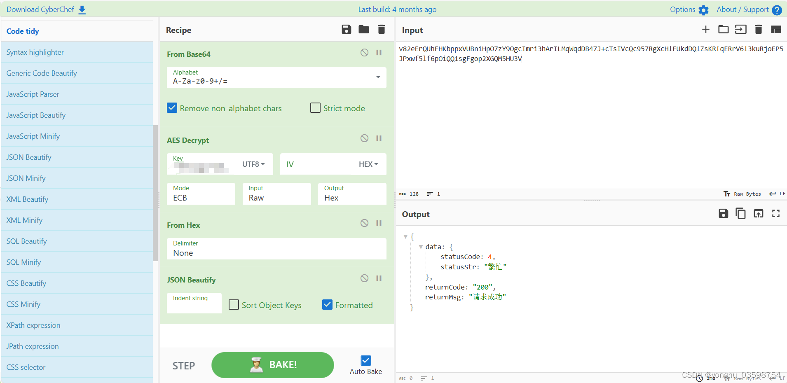Open the Base64 Alphabet dropdown
787x383 pixels.
[x=276, y=77]
